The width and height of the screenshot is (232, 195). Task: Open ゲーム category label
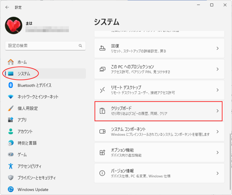click(22, 155)
